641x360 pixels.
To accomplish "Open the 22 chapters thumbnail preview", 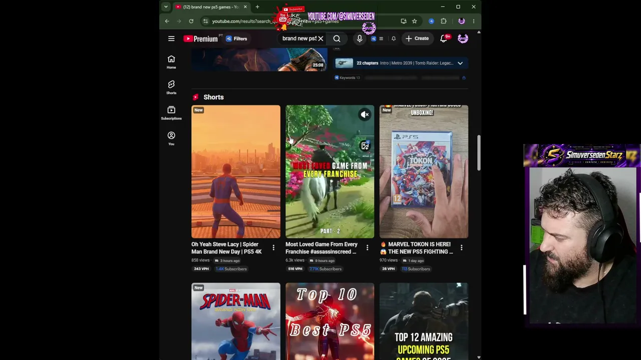I will point(344,63).
